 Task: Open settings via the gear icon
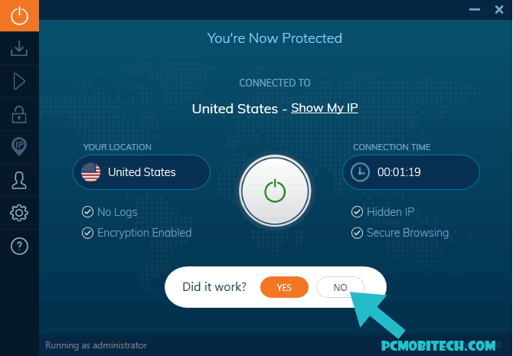19,213
